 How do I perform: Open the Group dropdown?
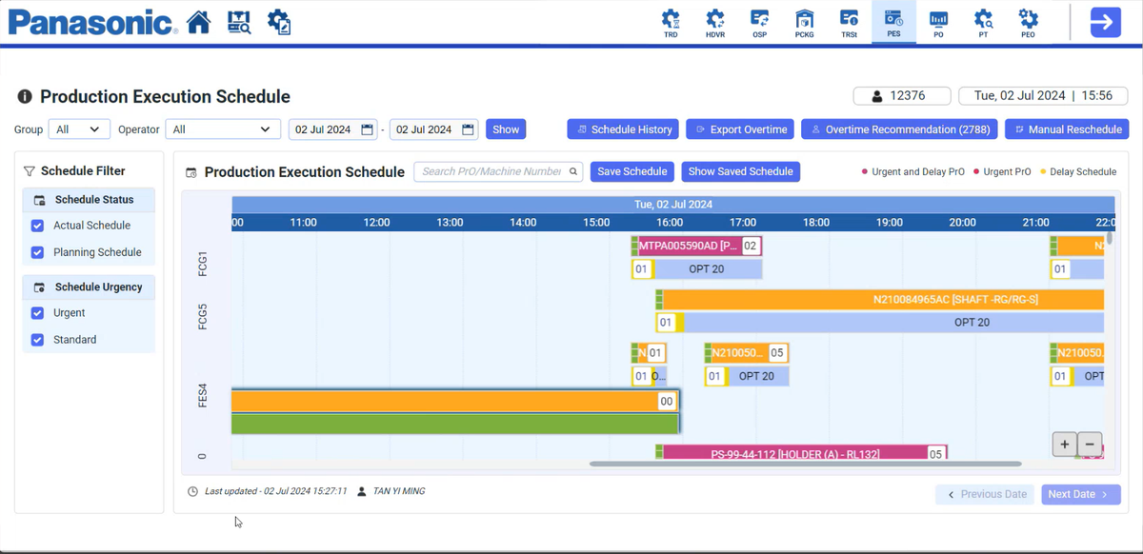pyautogui.click(x=77, y=129)
